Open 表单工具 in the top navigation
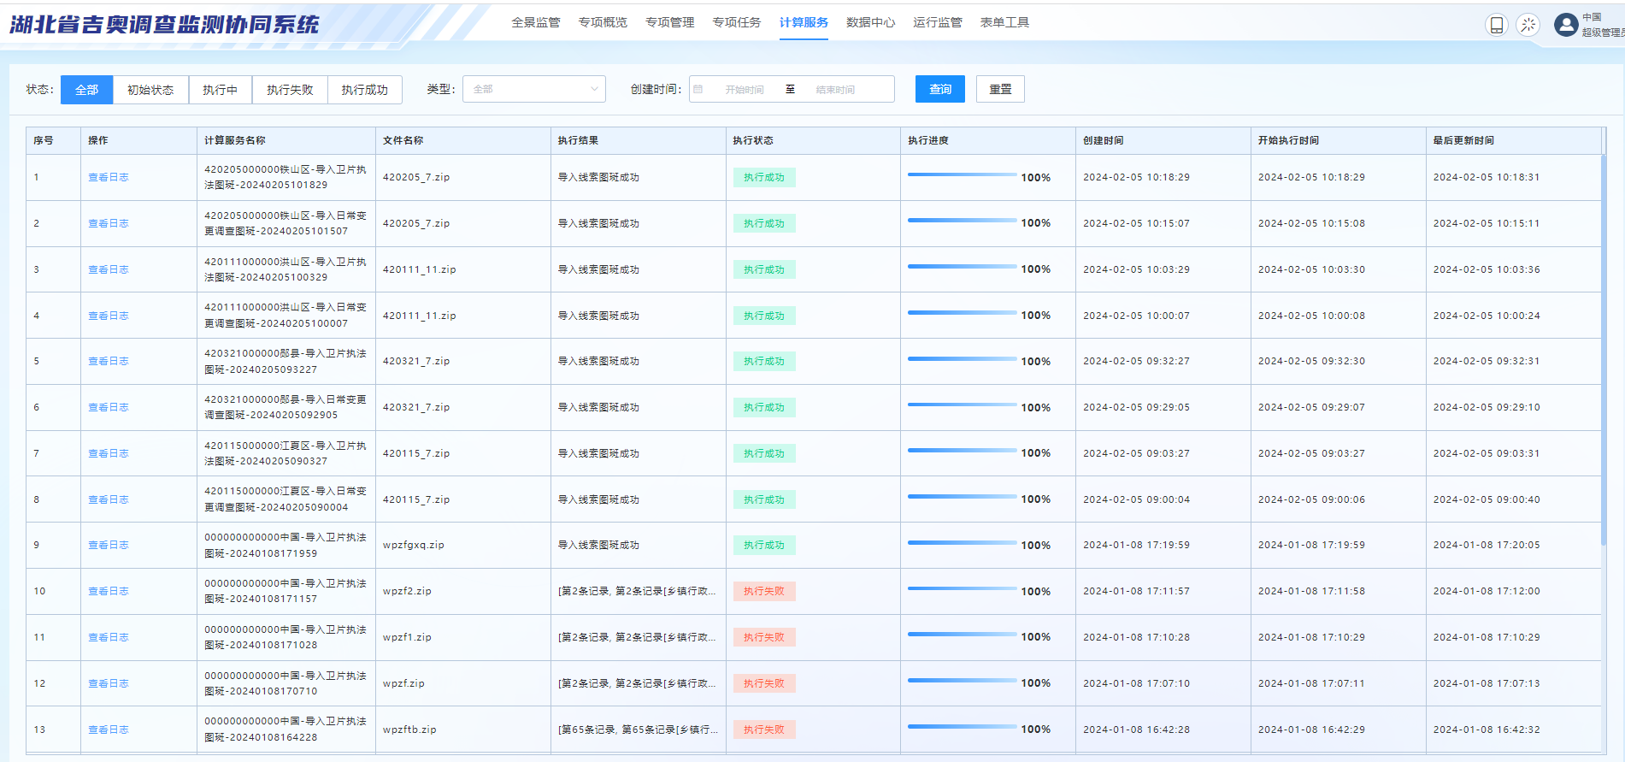 [1004, 22]
